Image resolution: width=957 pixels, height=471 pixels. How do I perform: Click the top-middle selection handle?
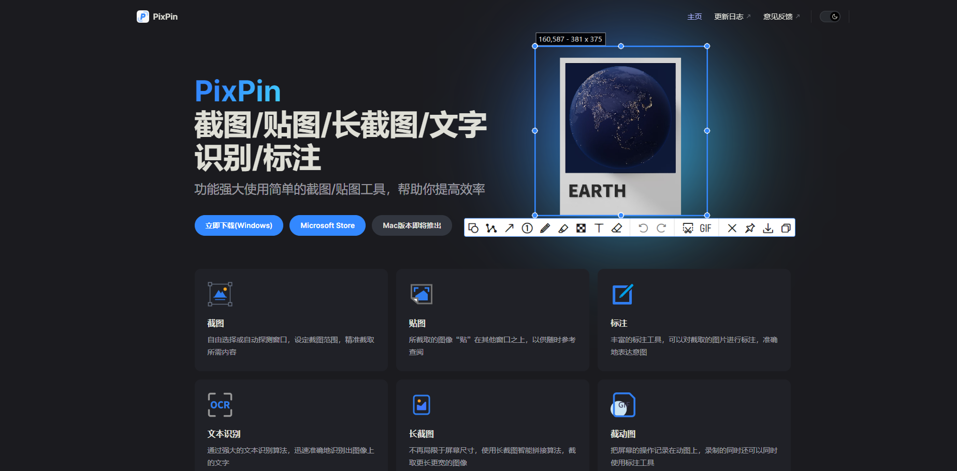(621, 46)
